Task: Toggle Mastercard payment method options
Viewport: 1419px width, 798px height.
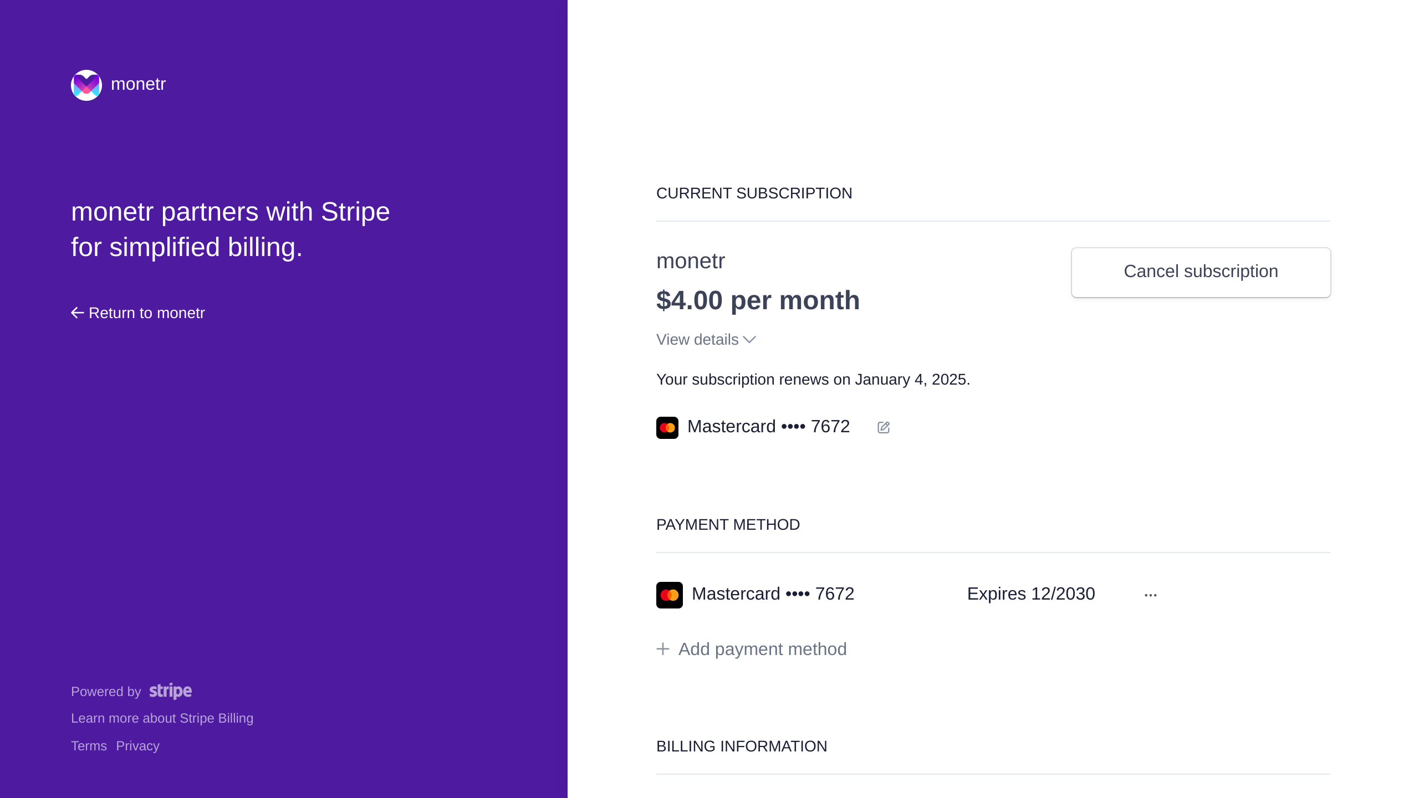Action: 1150,595
